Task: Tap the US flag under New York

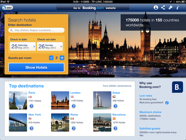Action: point(30,119)
